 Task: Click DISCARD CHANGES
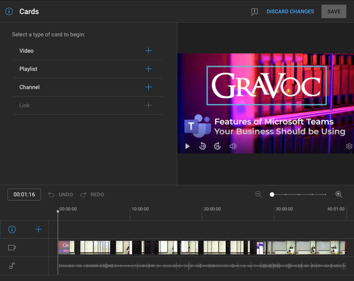point(290,11)
